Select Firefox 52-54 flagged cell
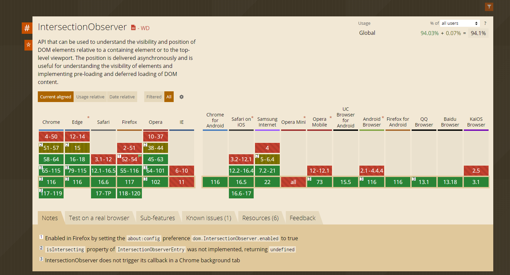Viewport: 510px width, 275px height. (x=130, y=159)
